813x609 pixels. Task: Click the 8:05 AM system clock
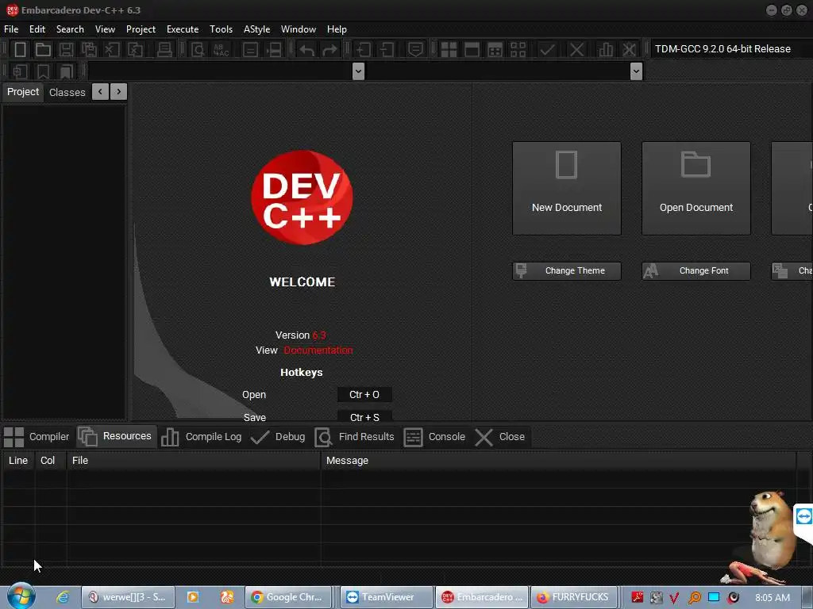[772, 598]
